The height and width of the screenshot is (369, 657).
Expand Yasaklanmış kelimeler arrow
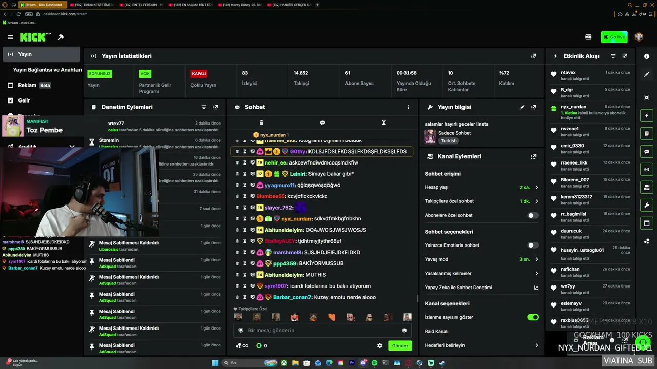(x=537, y=273)
